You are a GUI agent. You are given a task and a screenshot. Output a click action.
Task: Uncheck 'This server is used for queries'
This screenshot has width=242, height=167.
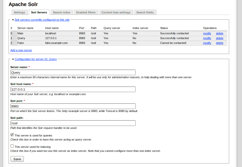(12, 135)
